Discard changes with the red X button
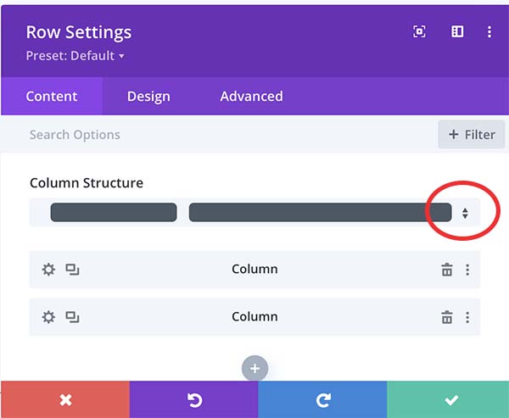509x418 pixels. [x=65, y=399]
